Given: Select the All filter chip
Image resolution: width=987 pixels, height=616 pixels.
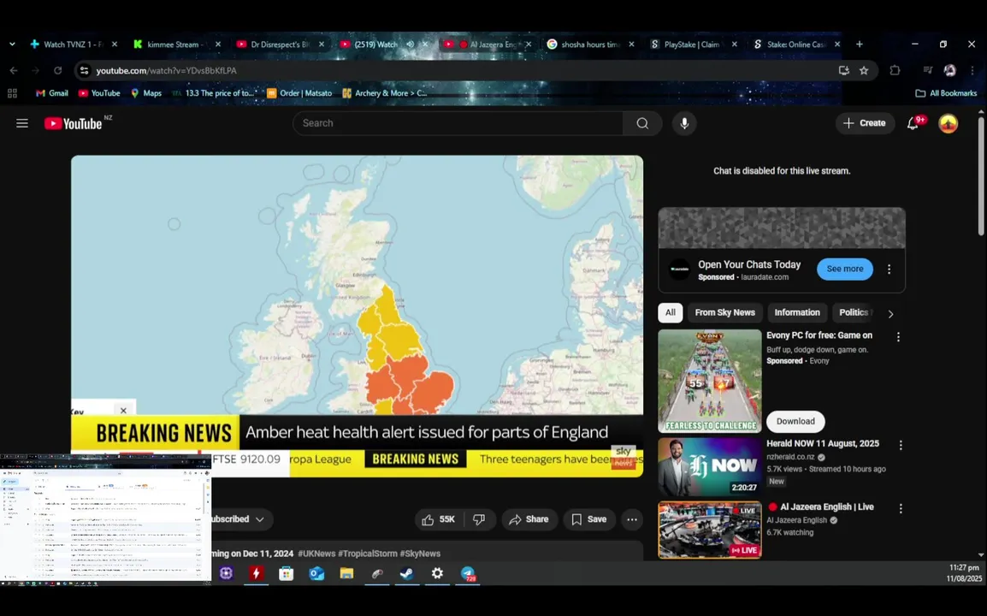Looking at the screenshot, I should 671,313.
